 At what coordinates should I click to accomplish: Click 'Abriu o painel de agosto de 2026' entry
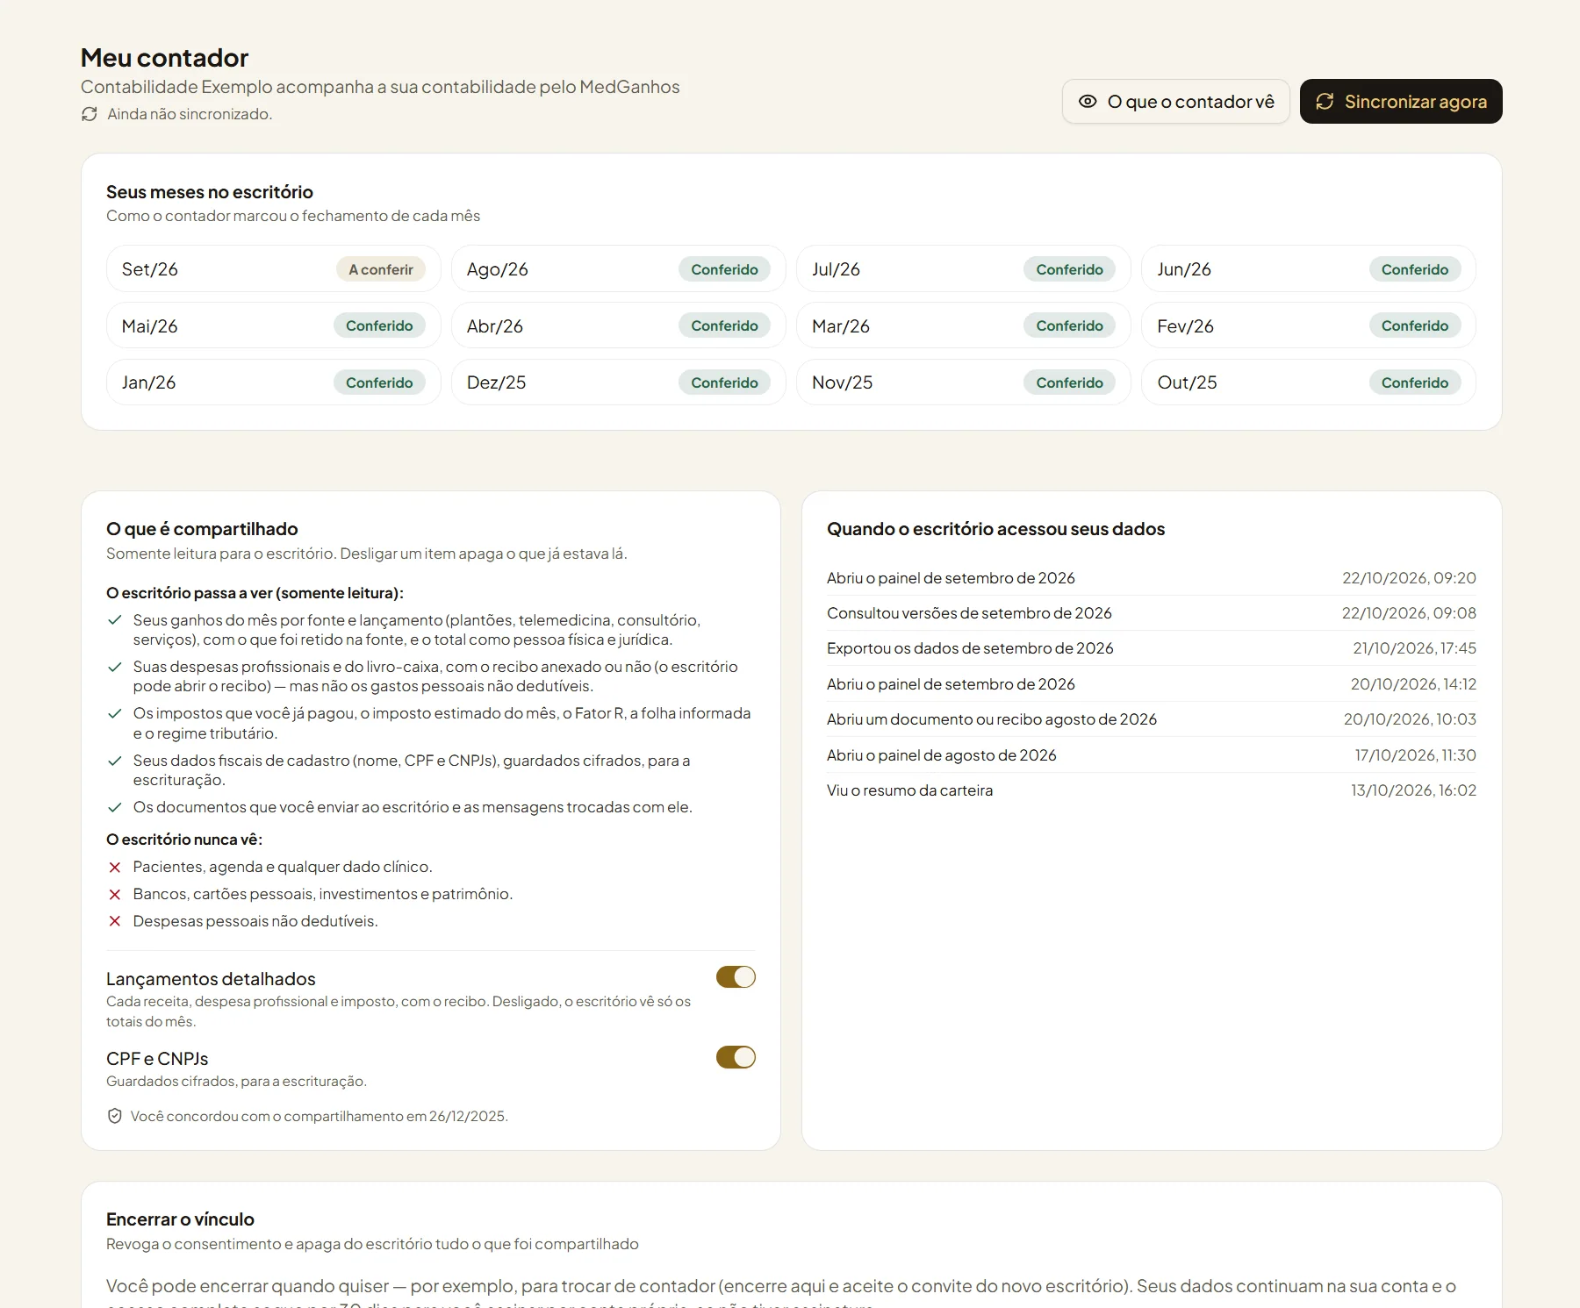pos(1152,755)
